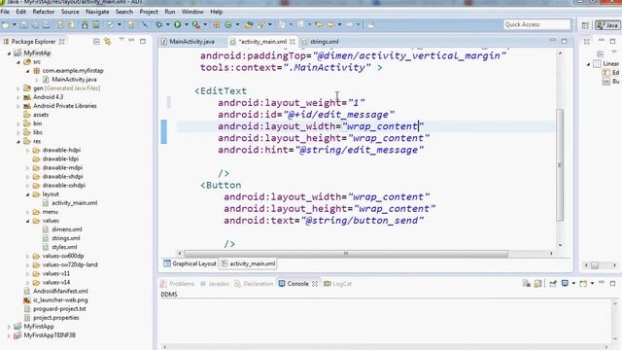Open the Refactor menu
The image size is (622, 350).
(43, 12)
